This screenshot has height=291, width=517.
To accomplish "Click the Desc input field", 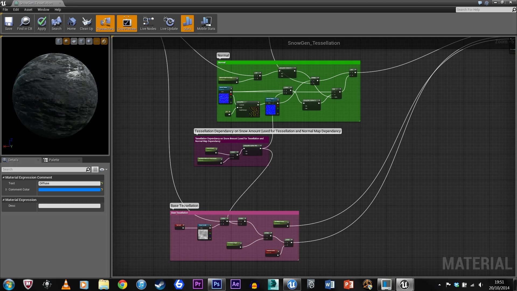I will click(x=69, y=206).
